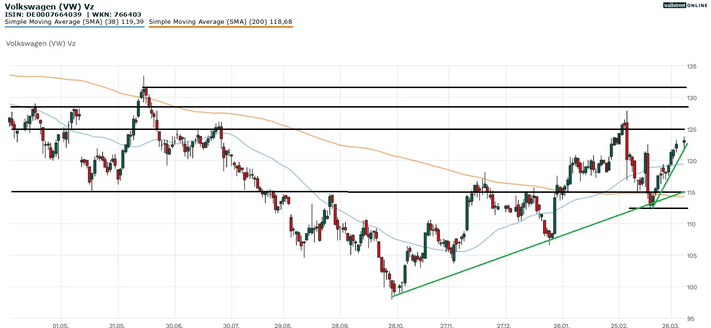Toggle the SMA (200) legend entry

tap(220, 21)
